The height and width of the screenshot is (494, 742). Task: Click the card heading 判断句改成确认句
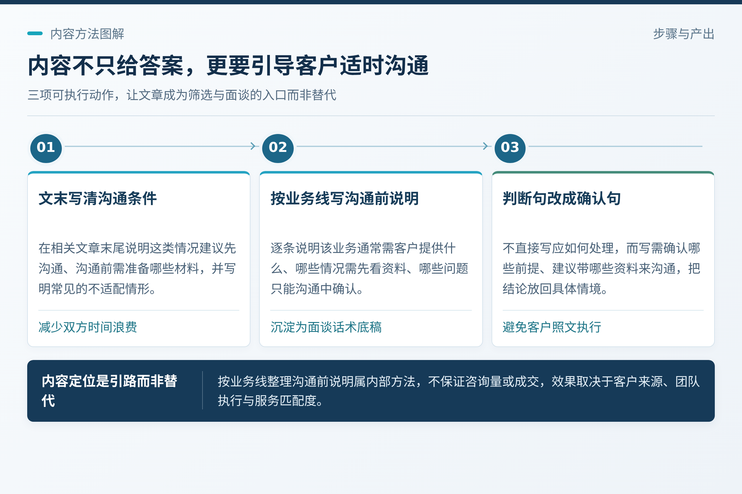562,199
